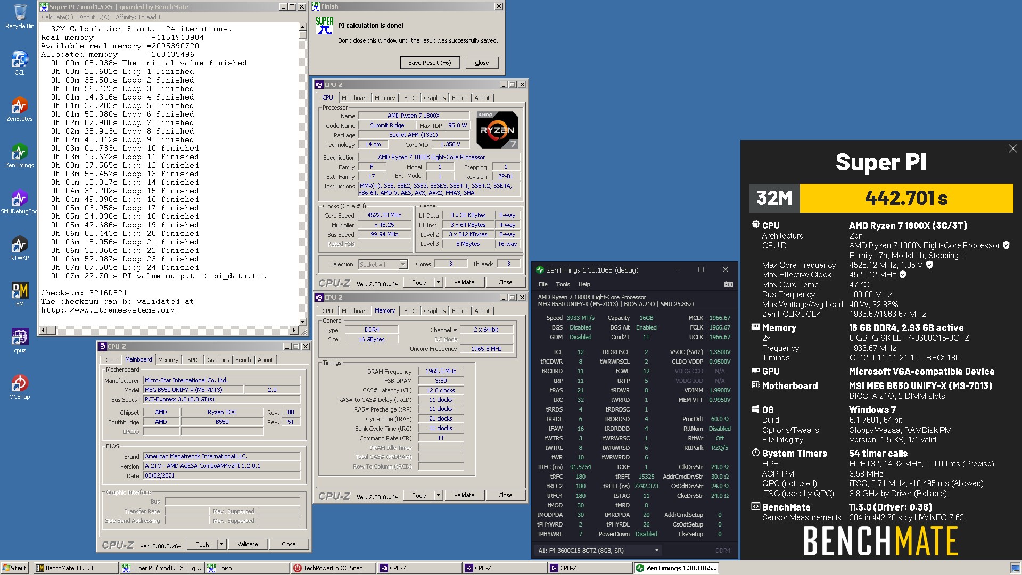Click Super PI horizontal scrollbar left arrow
The height and width of the screenshot is (575, 1022).
point(44,330)
